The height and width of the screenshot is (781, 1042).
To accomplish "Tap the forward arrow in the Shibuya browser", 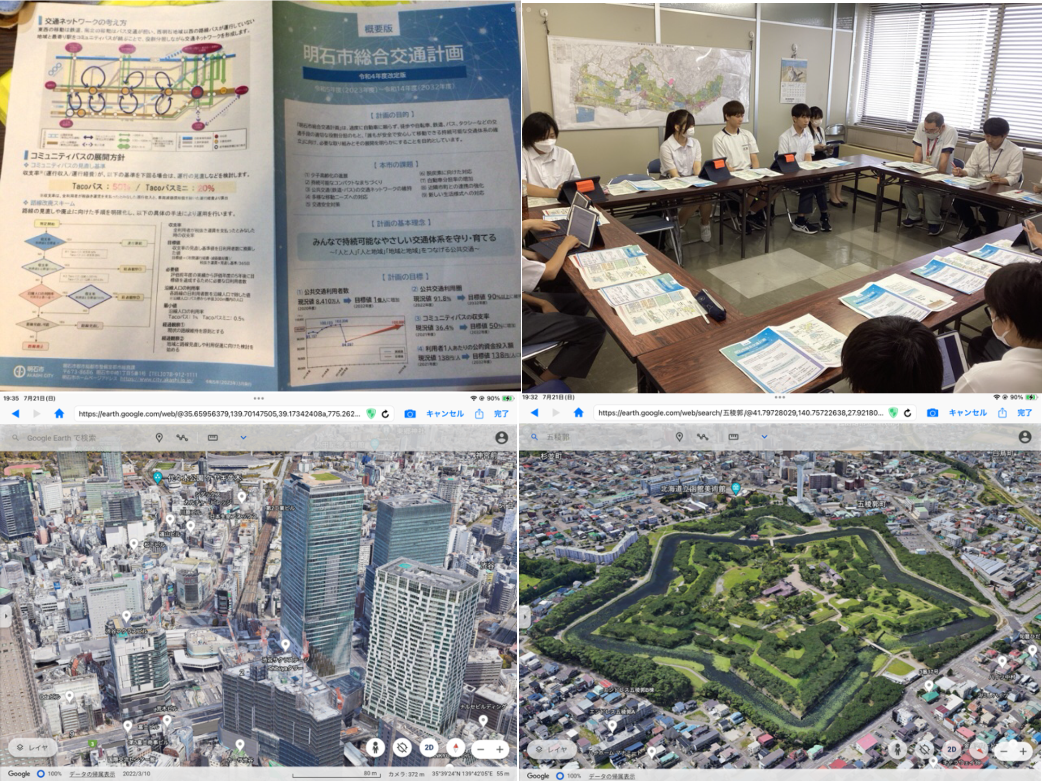I will tap(37, 414).
